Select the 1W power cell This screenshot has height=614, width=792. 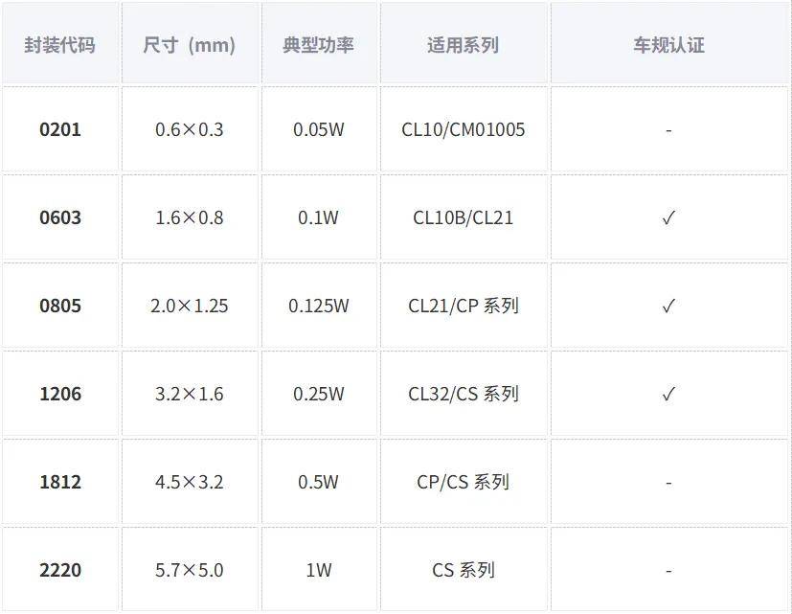(x=319, y=570)
